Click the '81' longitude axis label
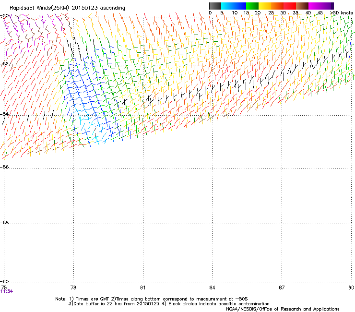Image resolution: width=355 pixels, height=312 pixels. tap(142, 288)
